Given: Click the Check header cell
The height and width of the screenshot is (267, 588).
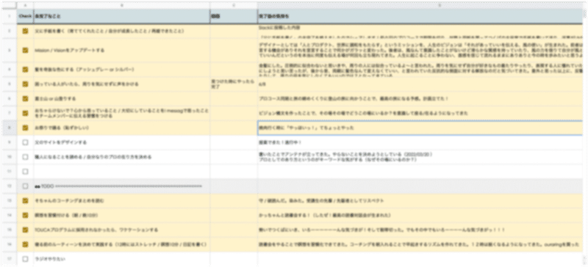Looking at the screenshot, I should tap(25, 16).
